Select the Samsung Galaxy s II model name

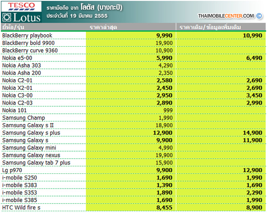(x=28, y=125)
